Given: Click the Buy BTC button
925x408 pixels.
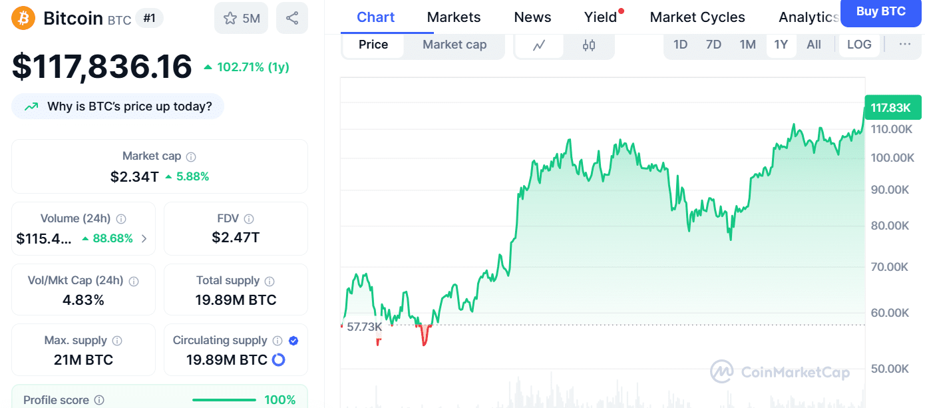Looking at the screenshot, I should (881, 12).
